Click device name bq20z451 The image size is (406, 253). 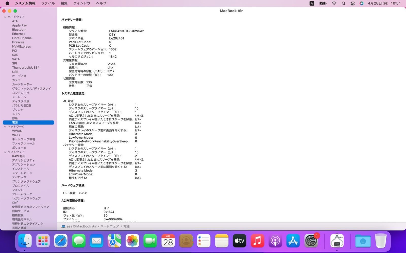click(x=117, y=38)
